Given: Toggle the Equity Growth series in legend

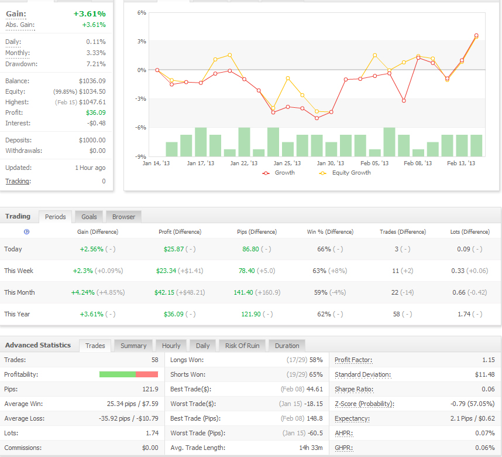Looking at the screenshot, I should click(345, 173).
